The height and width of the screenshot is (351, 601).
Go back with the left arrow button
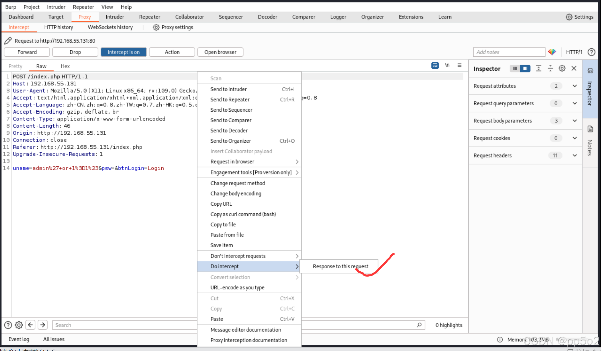coord(30,325)
